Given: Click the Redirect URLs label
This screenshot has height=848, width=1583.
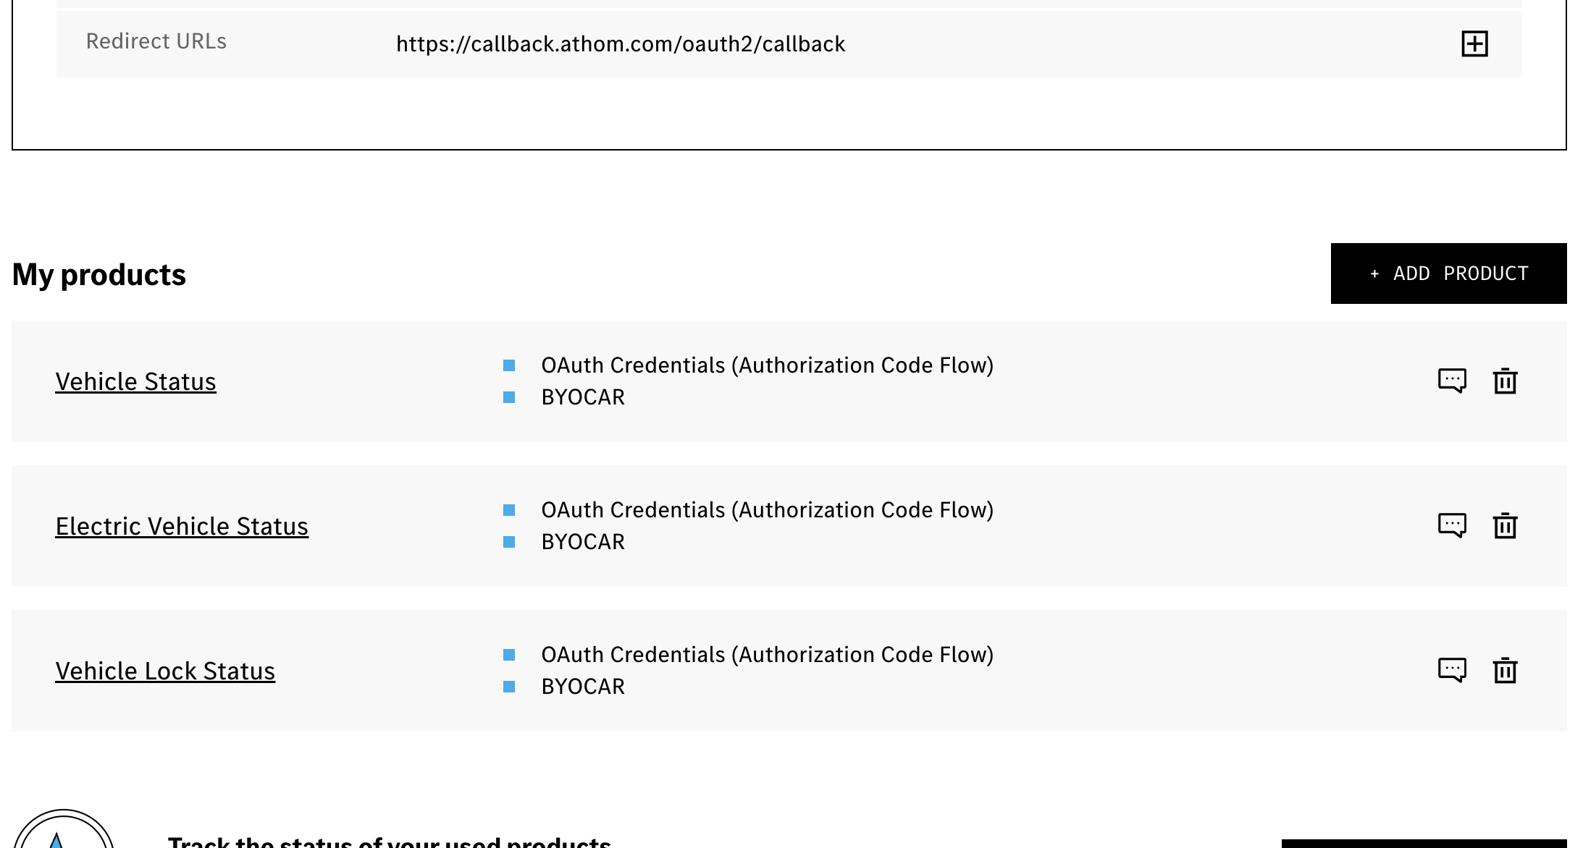Looking at the screenshot, I should [x=156, y=41].
